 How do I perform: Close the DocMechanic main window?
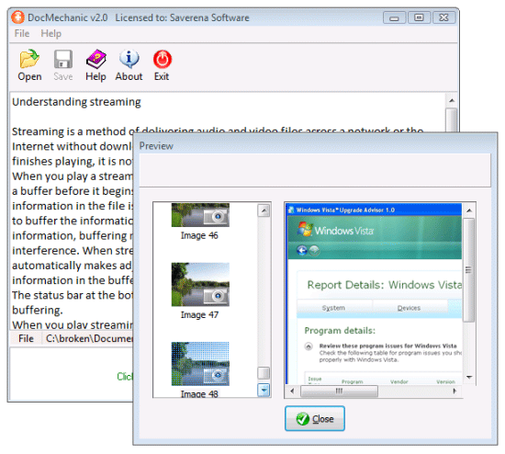coord(443,17)
